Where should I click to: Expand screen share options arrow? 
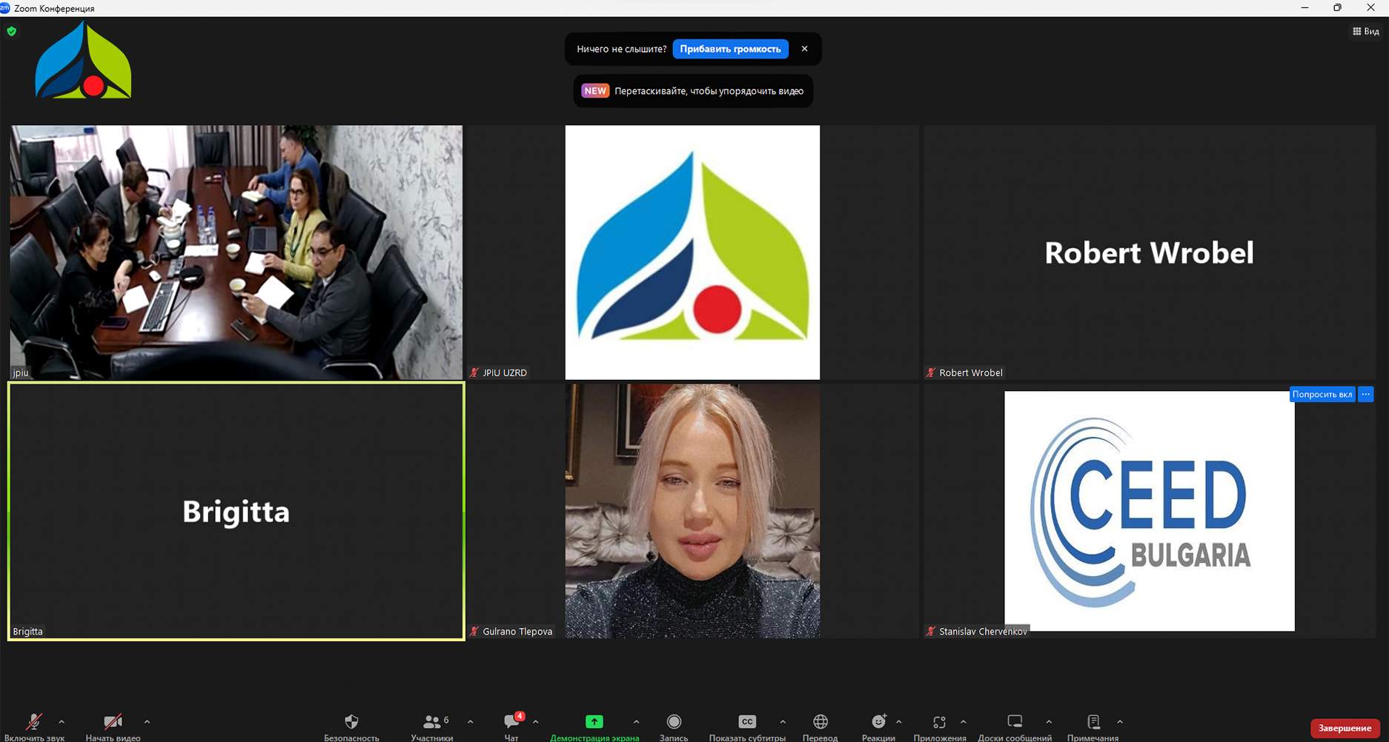[636, 721]
